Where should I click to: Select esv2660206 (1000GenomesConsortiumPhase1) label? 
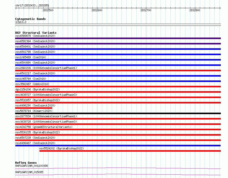(x=46, y=68)
